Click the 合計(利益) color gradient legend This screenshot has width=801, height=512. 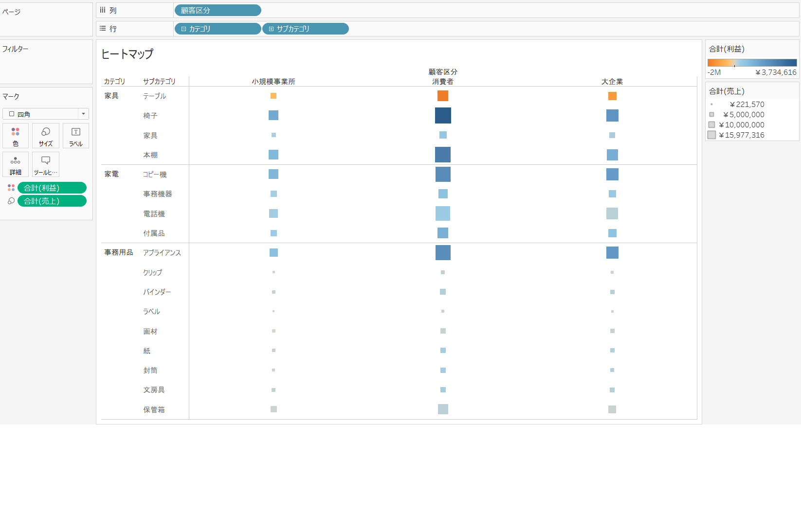tap(752, 63)
